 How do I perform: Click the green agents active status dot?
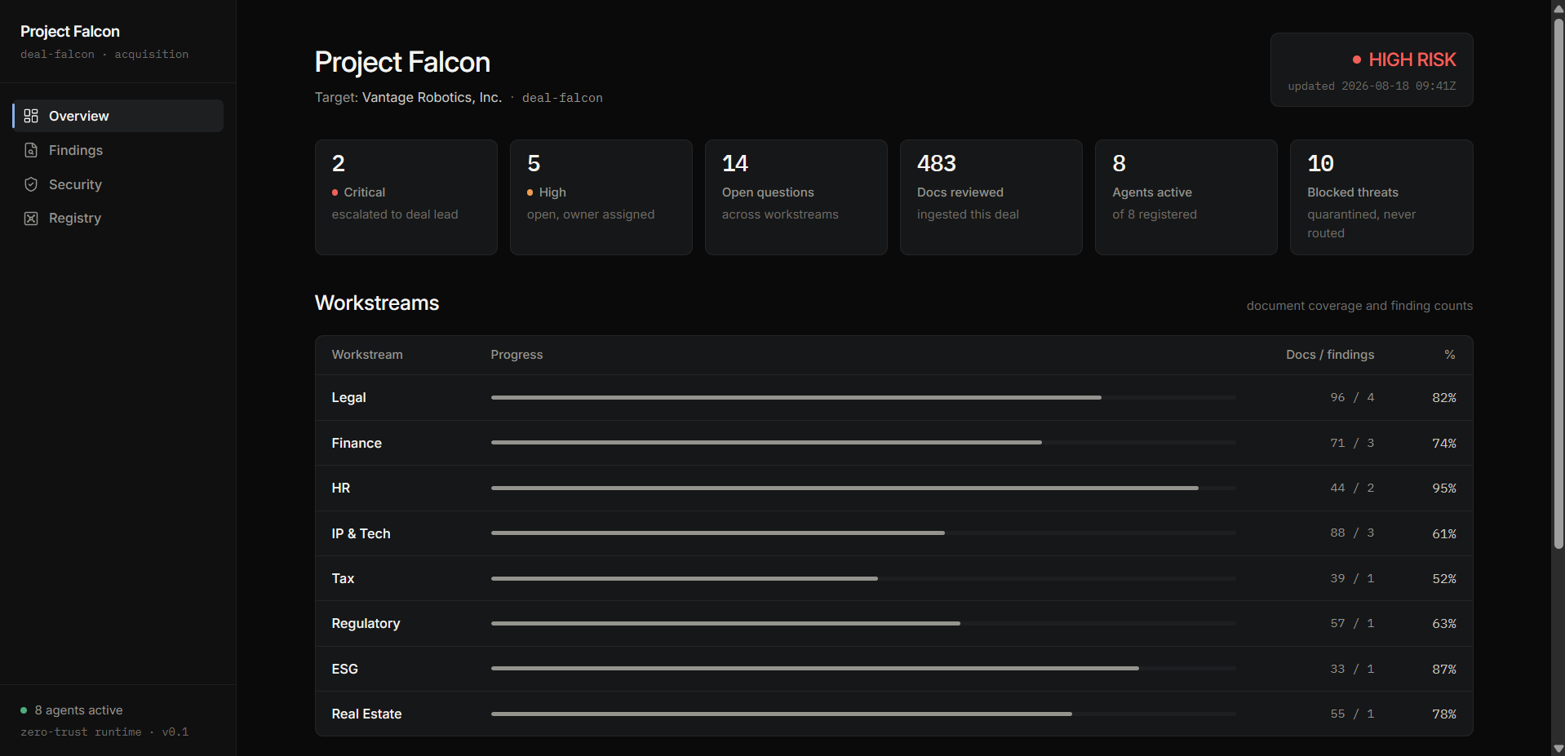24,710
